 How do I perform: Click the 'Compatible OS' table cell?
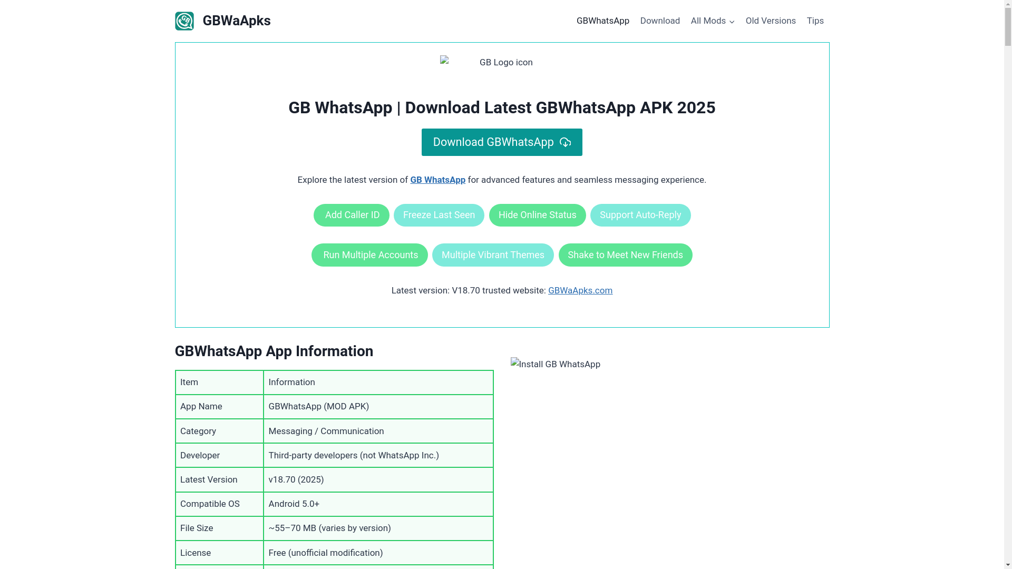[x=219, y=504]
